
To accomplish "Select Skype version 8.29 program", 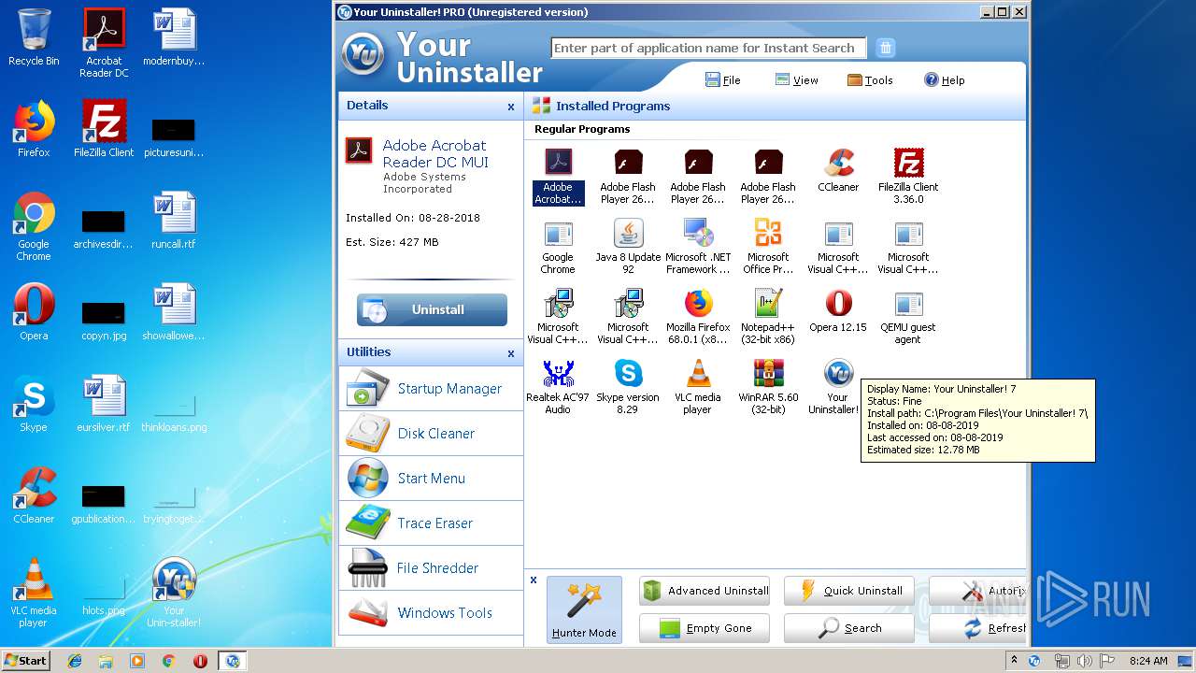I will [628, 387].
